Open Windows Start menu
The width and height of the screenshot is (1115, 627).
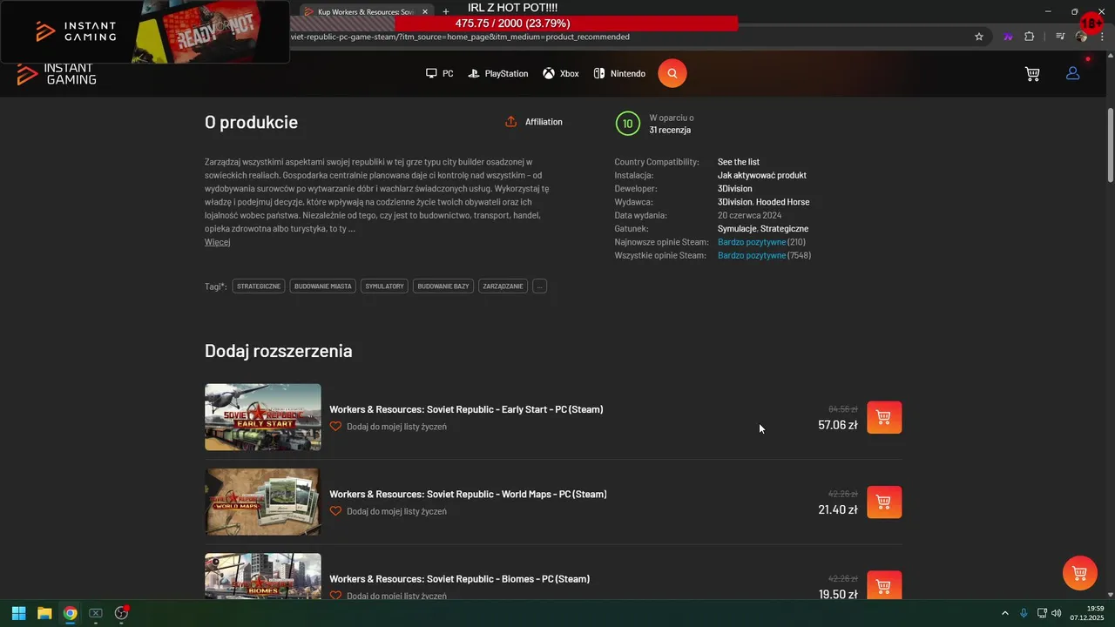point(18,613)
